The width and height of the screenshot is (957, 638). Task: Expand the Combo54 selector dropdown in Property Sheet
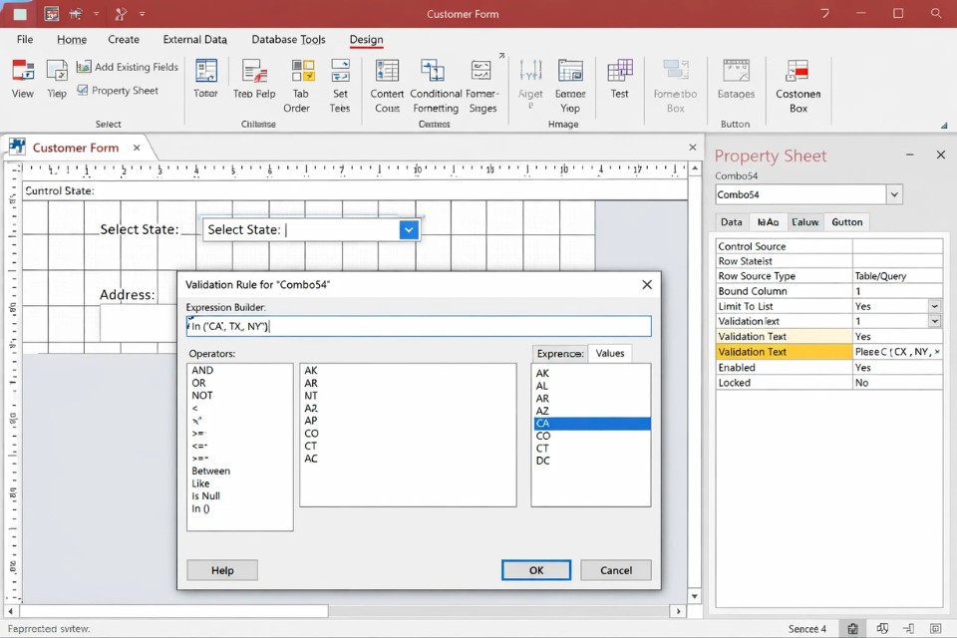click(894, 194)
